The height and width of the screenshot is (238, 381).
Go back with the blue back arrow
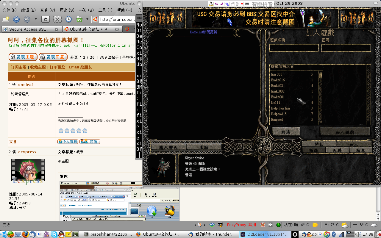[x=16, y=19]
